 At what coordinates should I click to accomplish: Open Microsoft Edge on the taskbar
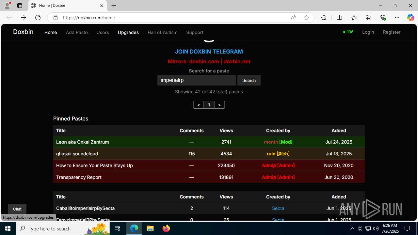[x=134, y=228]
